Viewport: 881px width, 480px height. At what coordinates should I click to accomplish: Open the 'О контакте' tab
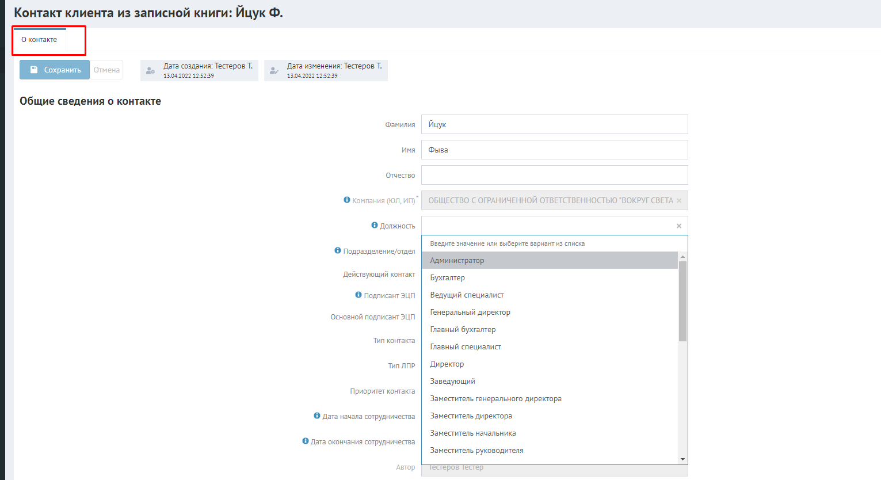click(39, 40)
